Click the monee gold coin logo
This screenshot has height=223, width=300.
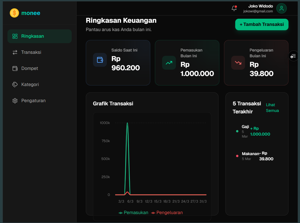14,13
